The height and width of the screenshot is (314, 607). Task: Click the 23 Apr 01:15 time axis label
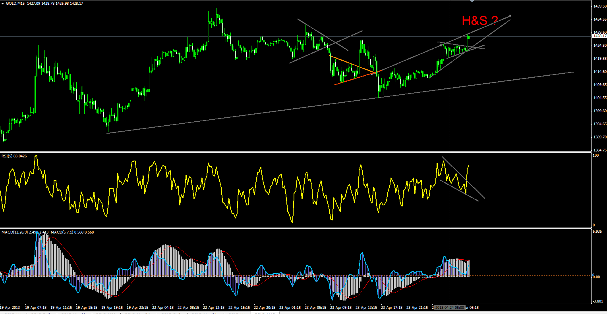290,308
